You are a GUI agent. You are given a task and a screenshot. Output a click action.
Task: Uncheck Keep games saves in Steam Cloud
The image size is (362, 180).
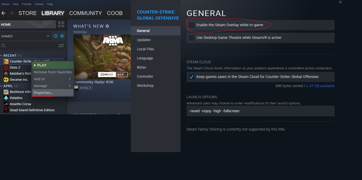click(x=192, y=77)
